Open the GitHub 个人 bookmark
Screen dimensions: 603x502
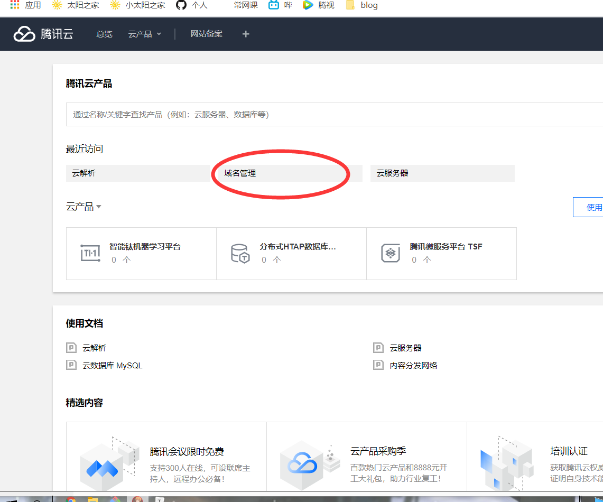(x=191, y=5)
